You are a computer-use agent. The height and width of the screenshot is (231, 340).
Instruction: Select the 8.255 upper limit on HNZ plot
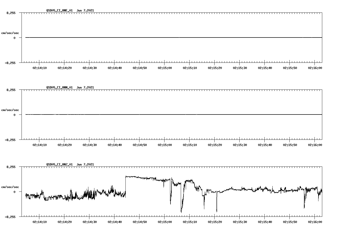point(11,167)
